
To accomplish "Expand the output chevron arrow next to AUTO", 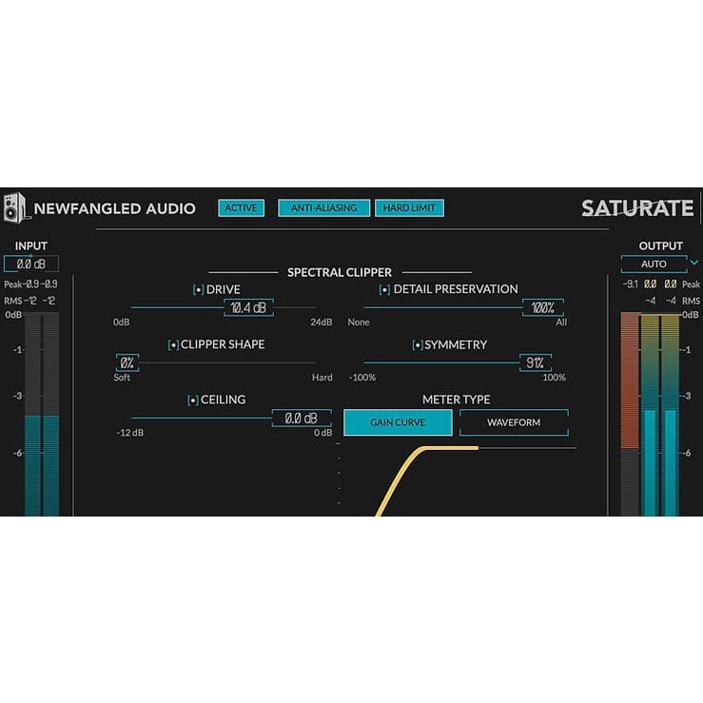I will [x=694, y=263].
